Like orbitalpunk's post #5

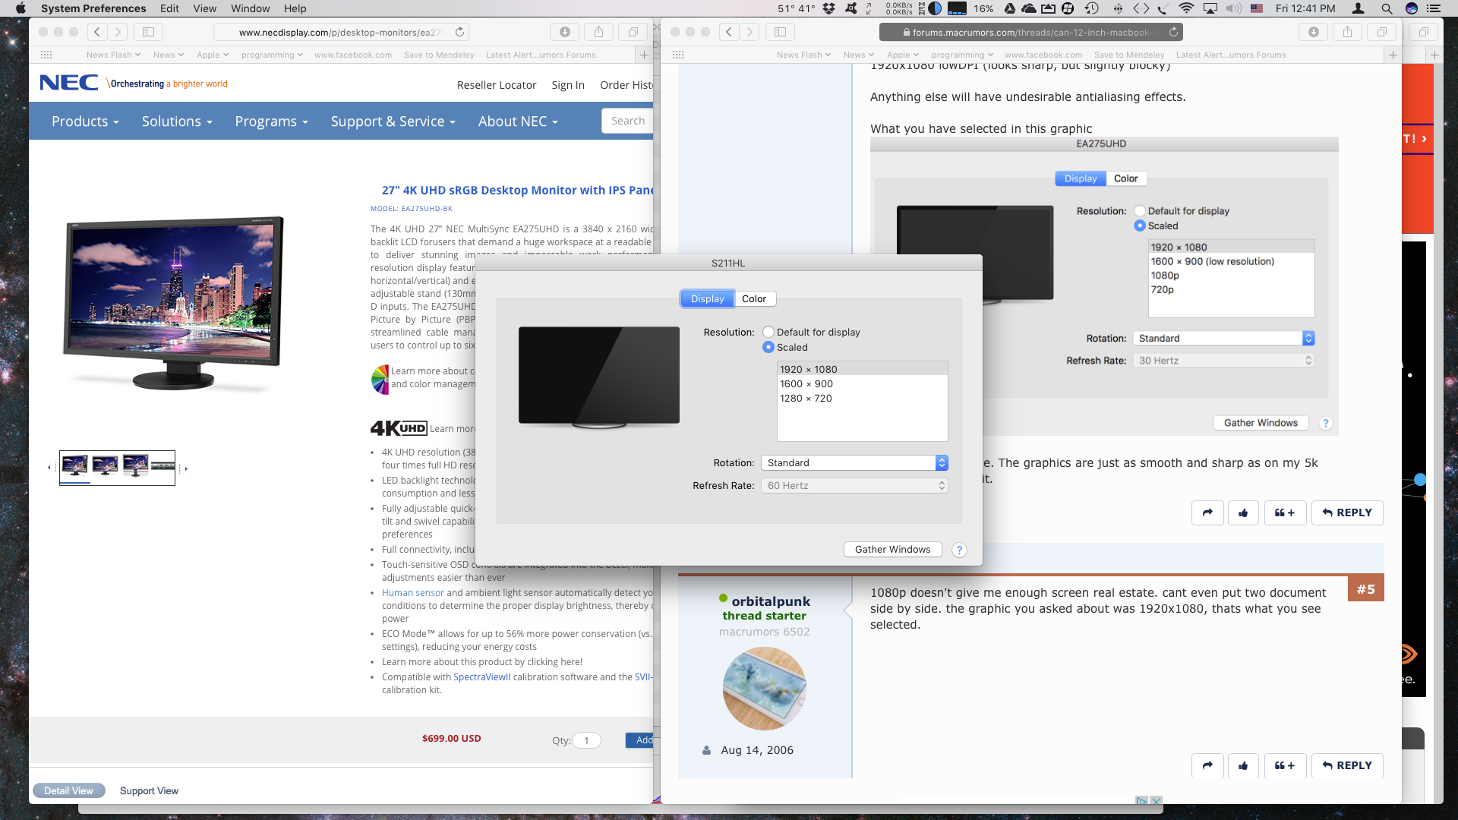click(1243, 765)
